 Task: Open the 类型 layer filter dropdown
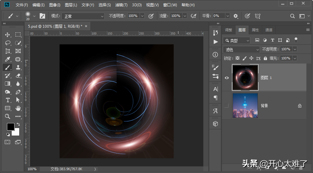[236, 41]
